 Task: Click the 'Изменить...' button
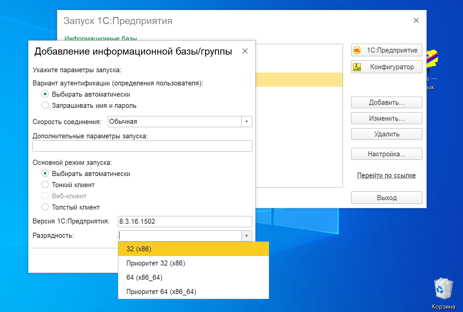coord(386,118)
